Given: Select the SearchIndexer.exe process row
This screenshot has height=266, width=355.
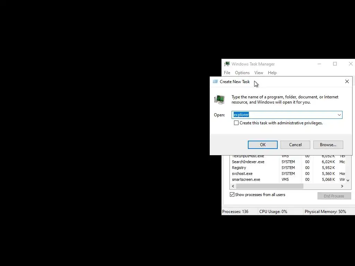Looking at the screenshot, I should pyautogui.click(x=287, y=162).
